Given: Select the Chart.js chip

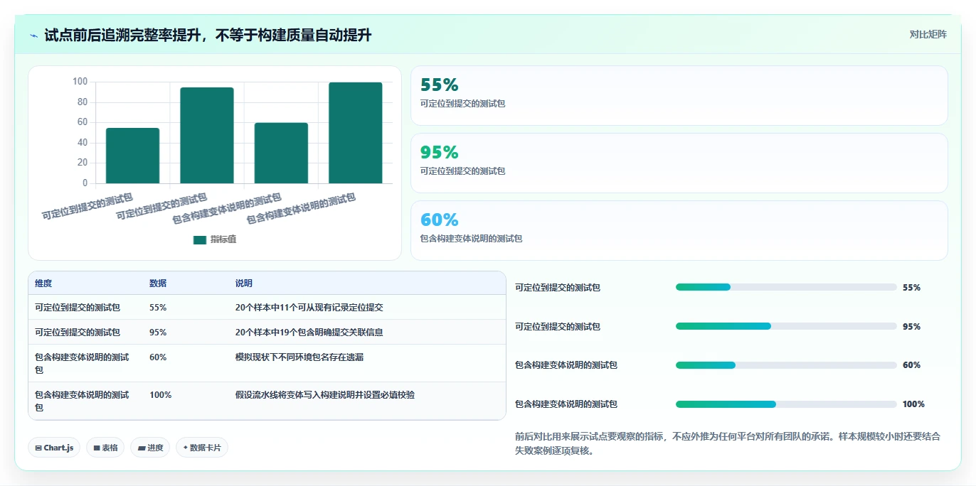Looking at the screenshot, I should pyautogui.click(x=54, y=448).
